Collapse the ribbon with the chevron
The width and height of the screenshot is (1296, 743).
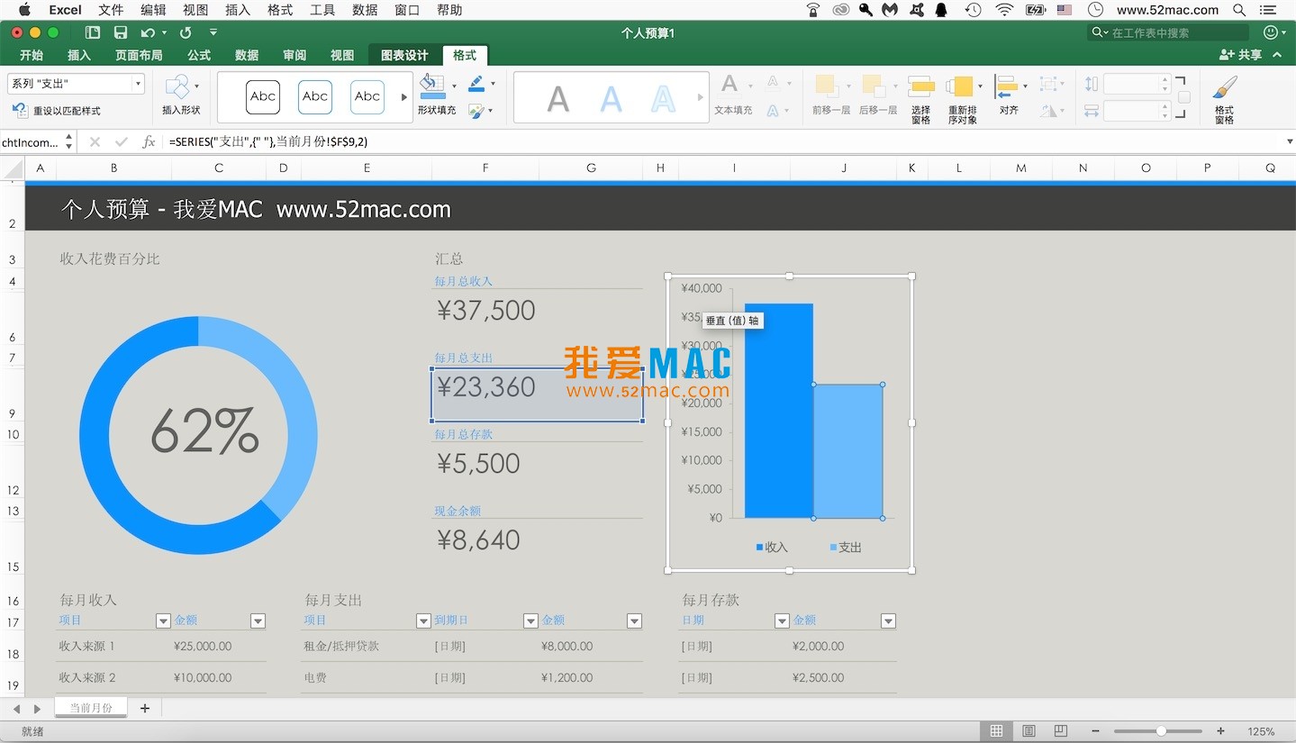click(1277, 55)
